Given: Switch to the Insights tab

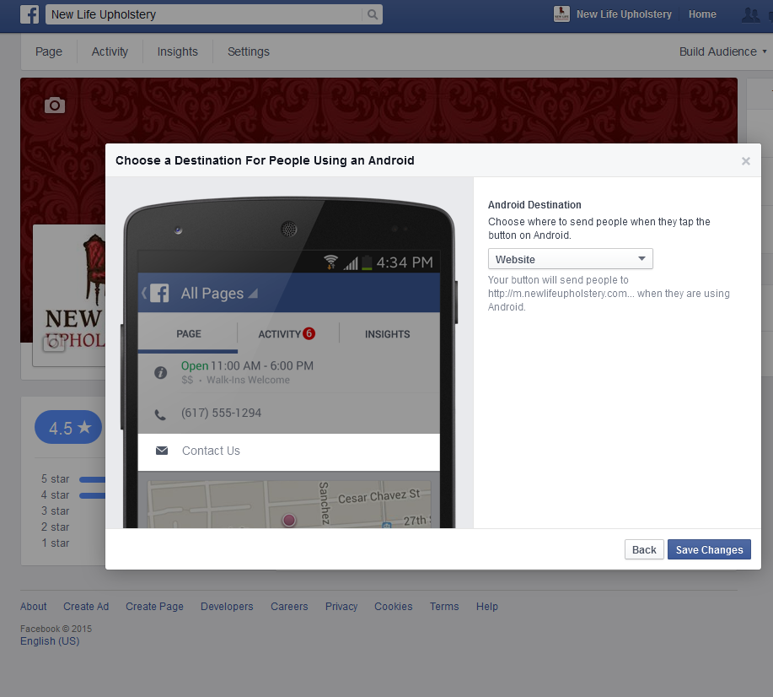Looking at the screenshot, I should click(178, 51).
